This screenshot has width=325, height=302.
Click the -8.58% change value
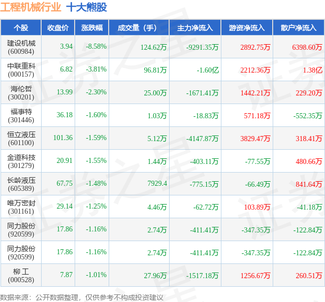click(96, 46)
